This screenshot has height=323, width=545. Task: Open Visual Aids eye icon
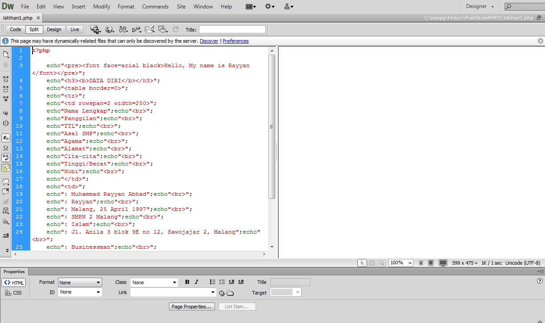point(163,29)
